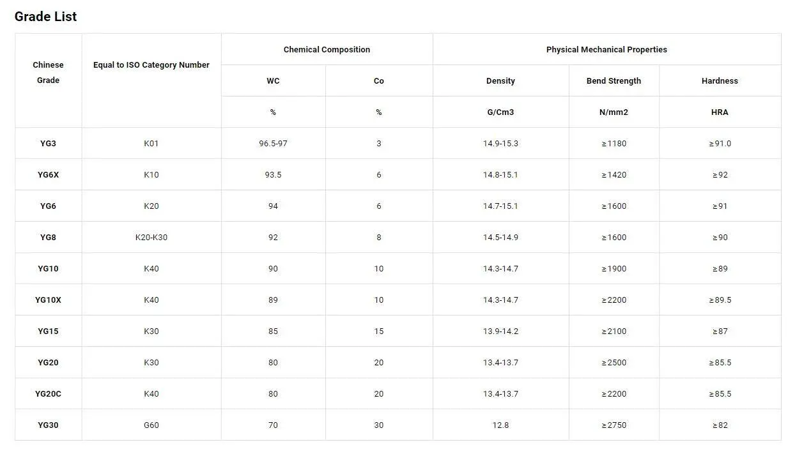795x449 pixels.
Task: Select the Bend Strength column header
Action: click(614, 80)
